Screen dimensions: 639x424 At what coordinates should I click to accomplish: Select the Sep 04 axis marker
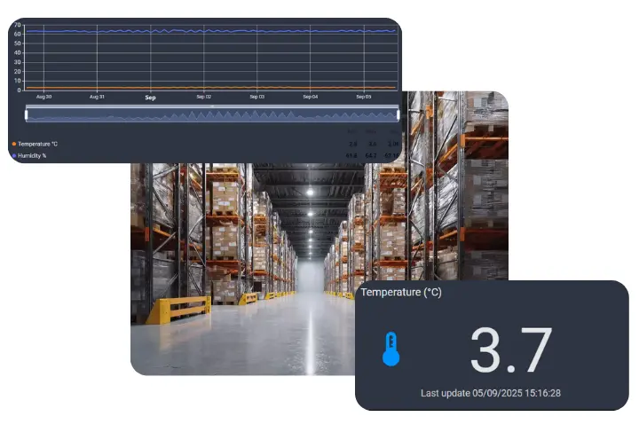[x=310, y=97]
